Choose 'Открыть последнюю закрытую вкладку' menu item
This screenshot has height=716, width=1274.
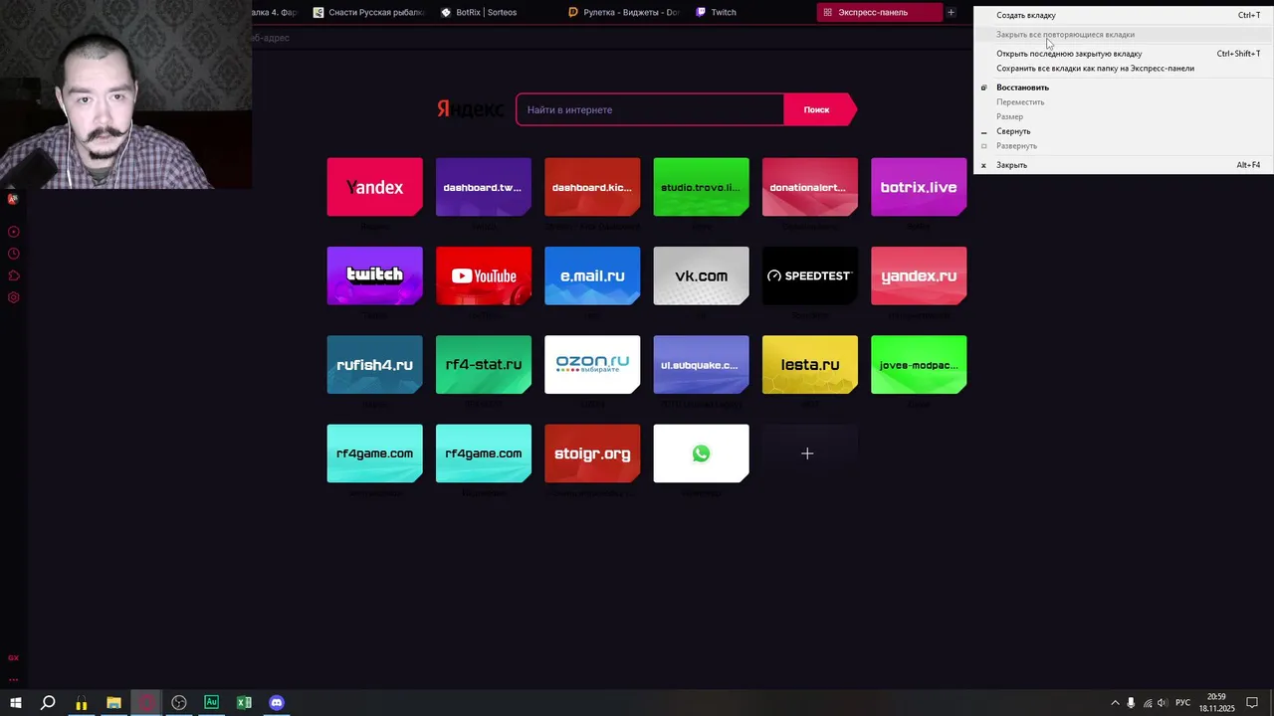[1123, 54]
